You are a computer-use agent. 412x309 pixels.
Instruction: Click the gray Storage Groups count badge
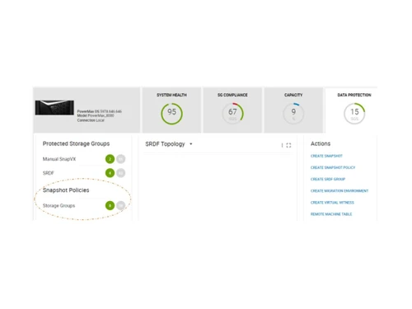coord(120,205)
